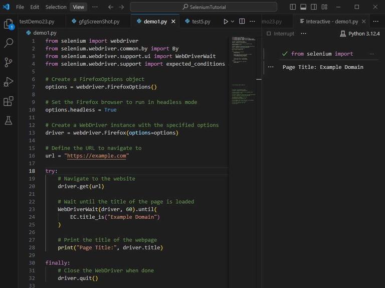Screen dimensions: 385x288
Task: Run the Python file with play icon
Action: pos(226,22)
